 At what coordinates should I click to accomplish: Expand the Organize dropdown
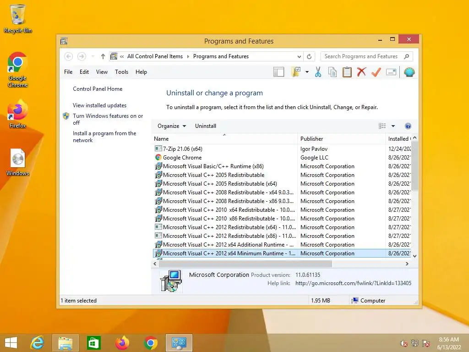(172, 126)
